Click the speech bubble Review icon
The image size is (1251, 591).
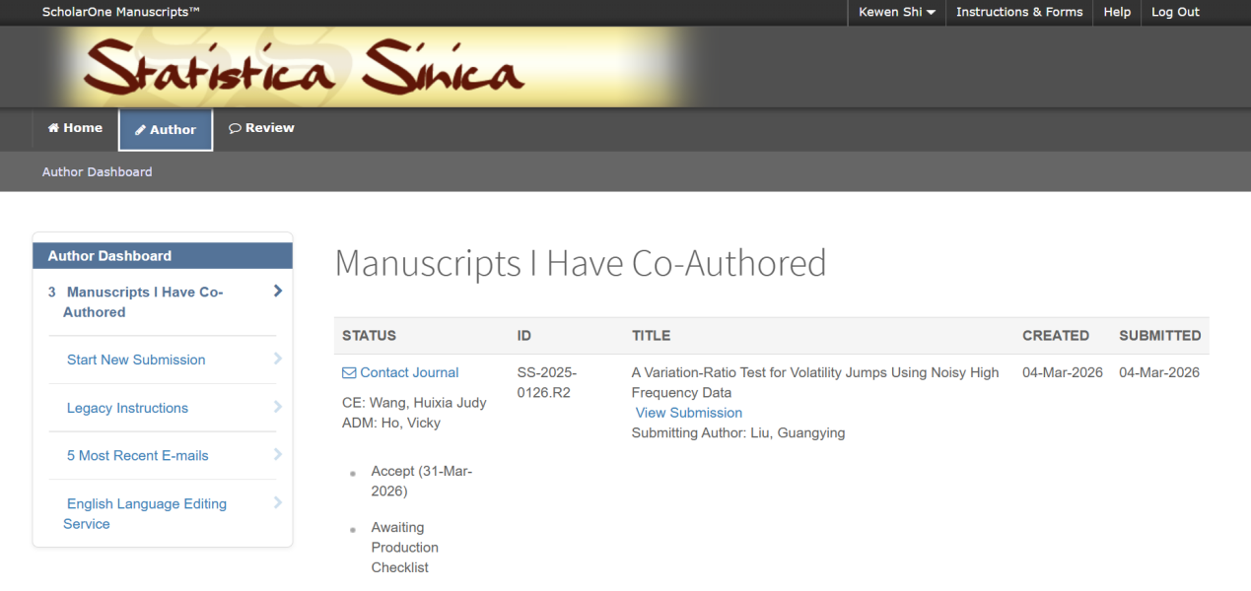[x=235, y=128]
